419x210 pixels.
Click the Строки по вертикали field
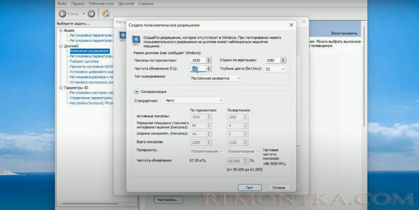[273, 61]
